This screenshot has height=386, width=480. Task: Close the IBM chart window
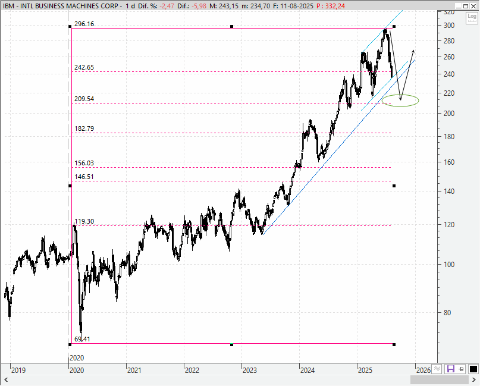pos(473,6)
